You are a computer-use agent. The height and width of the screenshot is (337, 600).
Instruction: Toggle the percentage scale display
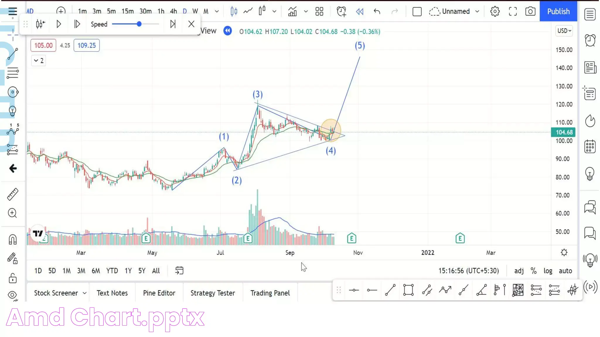tap(534, 271)
